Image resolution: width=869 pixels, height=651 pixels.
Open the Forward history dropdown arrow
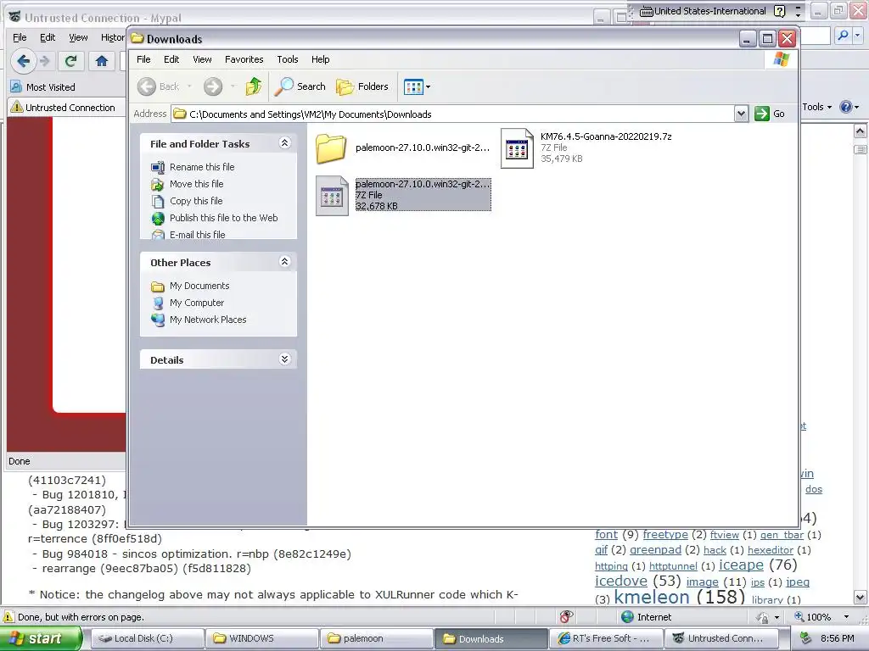pos(233,86)
